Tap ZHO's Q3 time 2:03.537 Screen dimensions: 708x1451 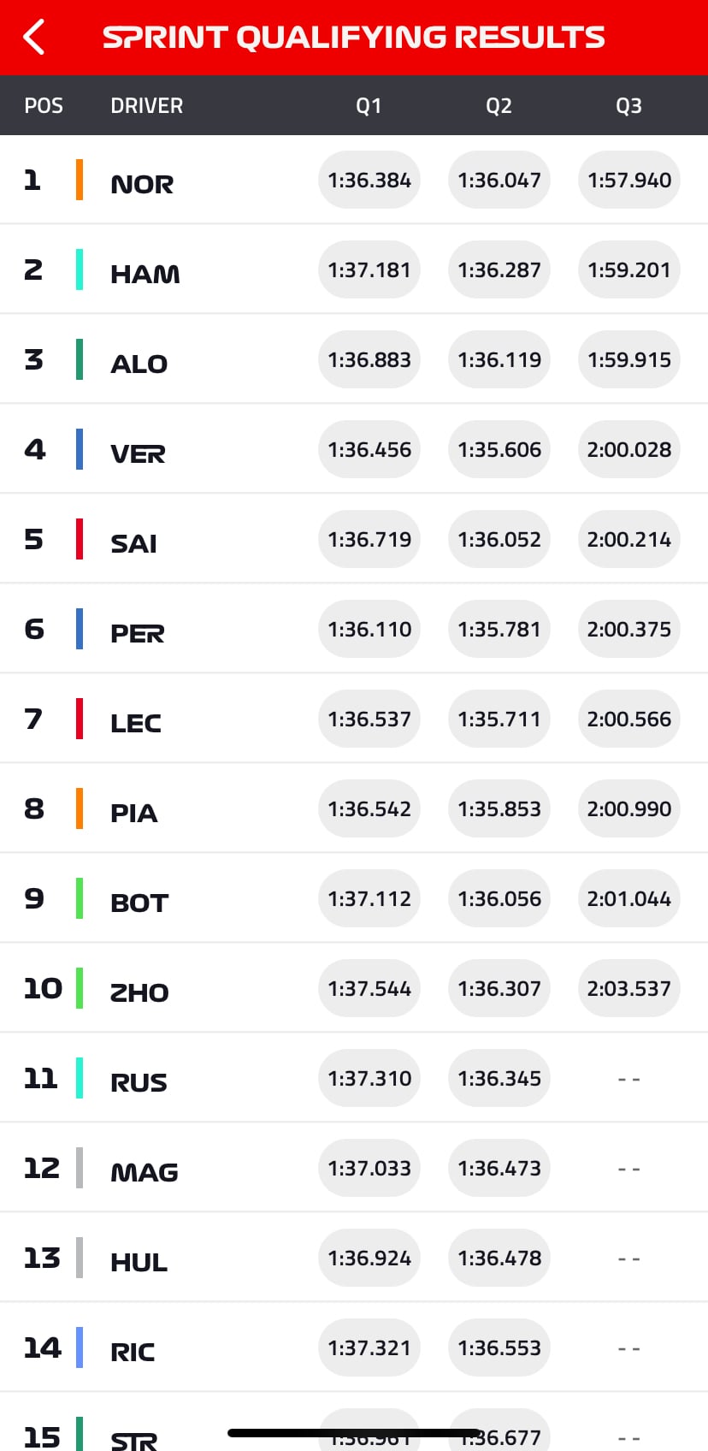tap(629, 988)
